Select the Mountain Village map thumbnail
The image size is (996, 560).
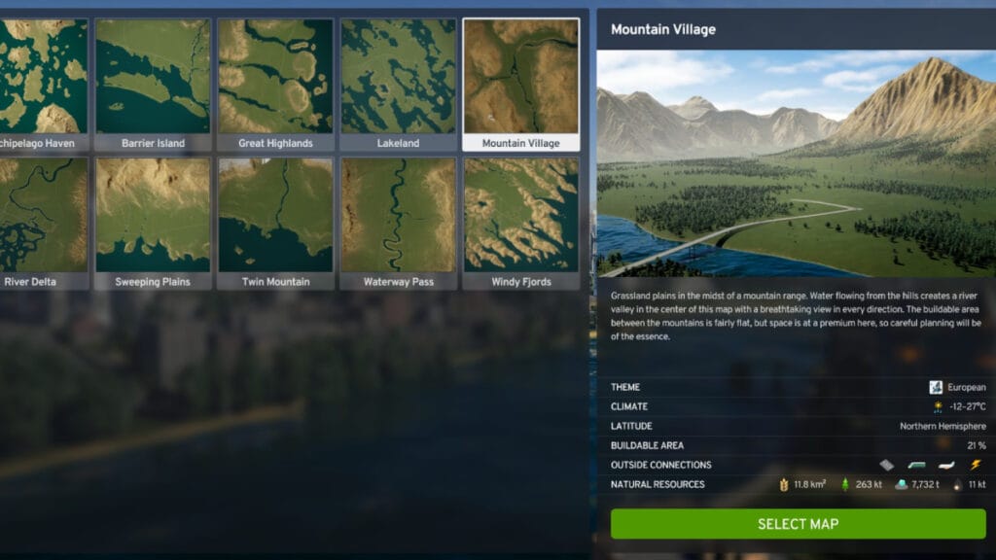coord(521,80)
